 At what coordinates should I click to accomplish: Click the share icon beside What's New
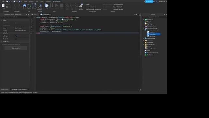157,1
